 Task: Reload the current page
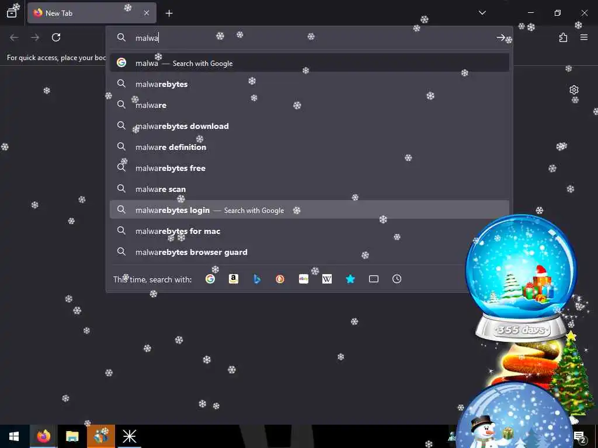(x=56, y=37)
